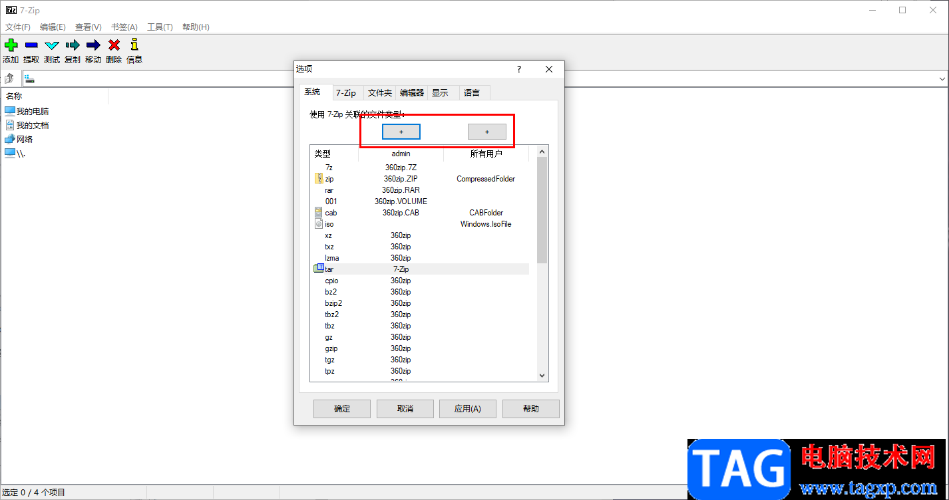Screen dimensions: 949x500
Task: Select the tpz file type row
Action: (421, 371)
